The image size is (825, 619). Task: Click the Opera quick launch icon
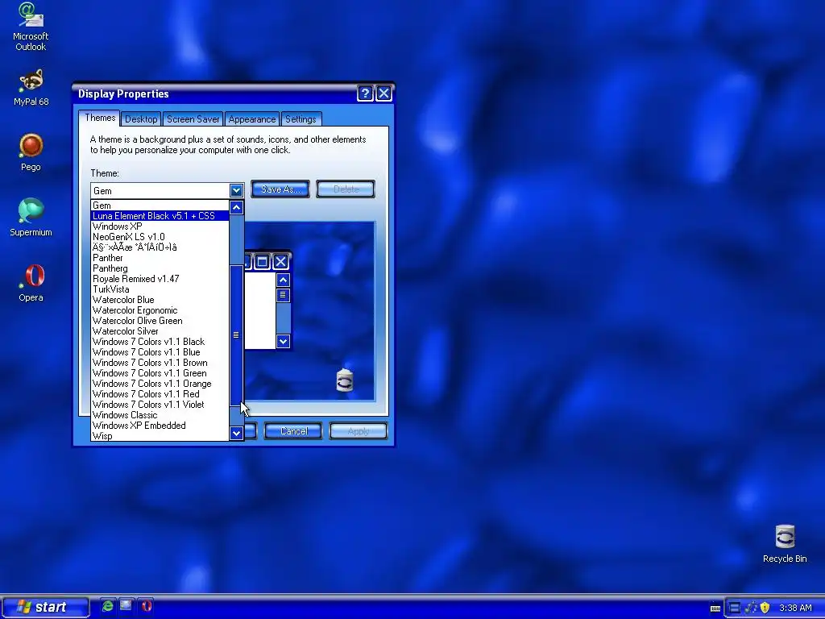(147, 606)
